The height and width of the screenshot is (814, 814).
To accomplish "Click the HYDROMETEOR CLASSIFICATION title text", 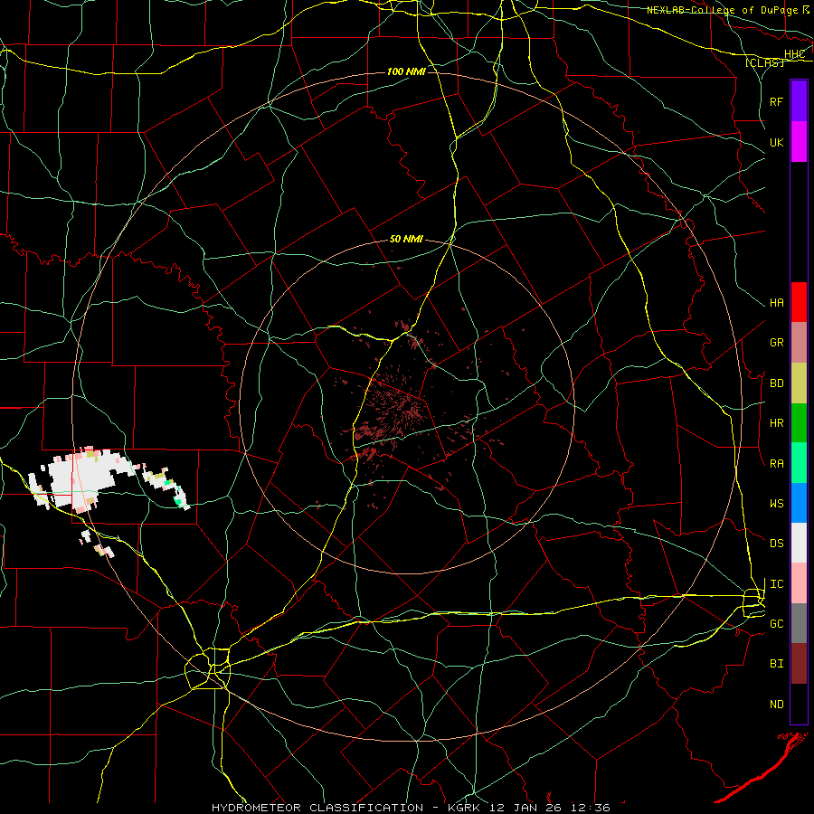I will [317, 808].
